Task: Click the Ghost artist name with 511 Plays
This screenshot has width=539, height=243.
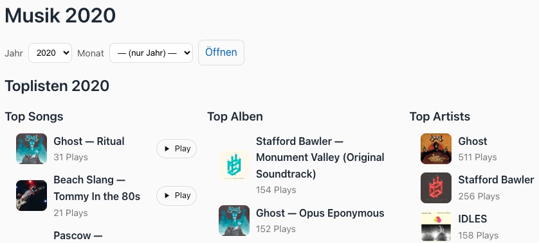Action: coord(473,141)
